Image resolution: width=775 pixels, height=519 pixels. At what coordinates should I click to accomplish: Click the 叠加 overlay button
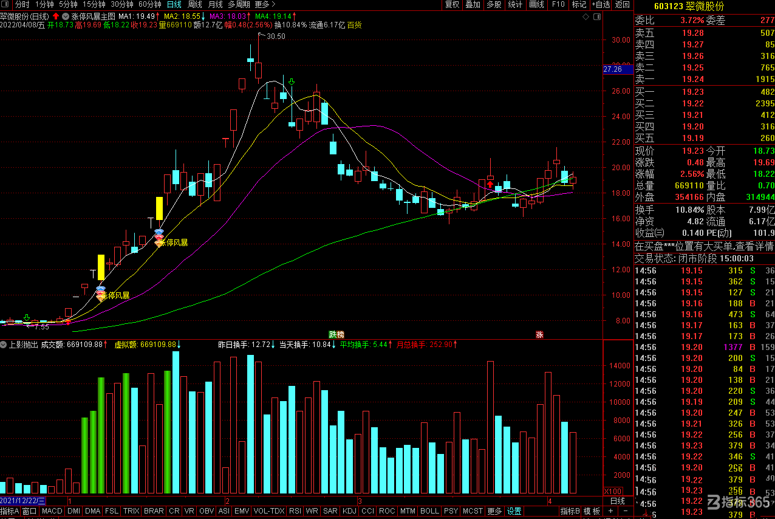coord(473,4)
